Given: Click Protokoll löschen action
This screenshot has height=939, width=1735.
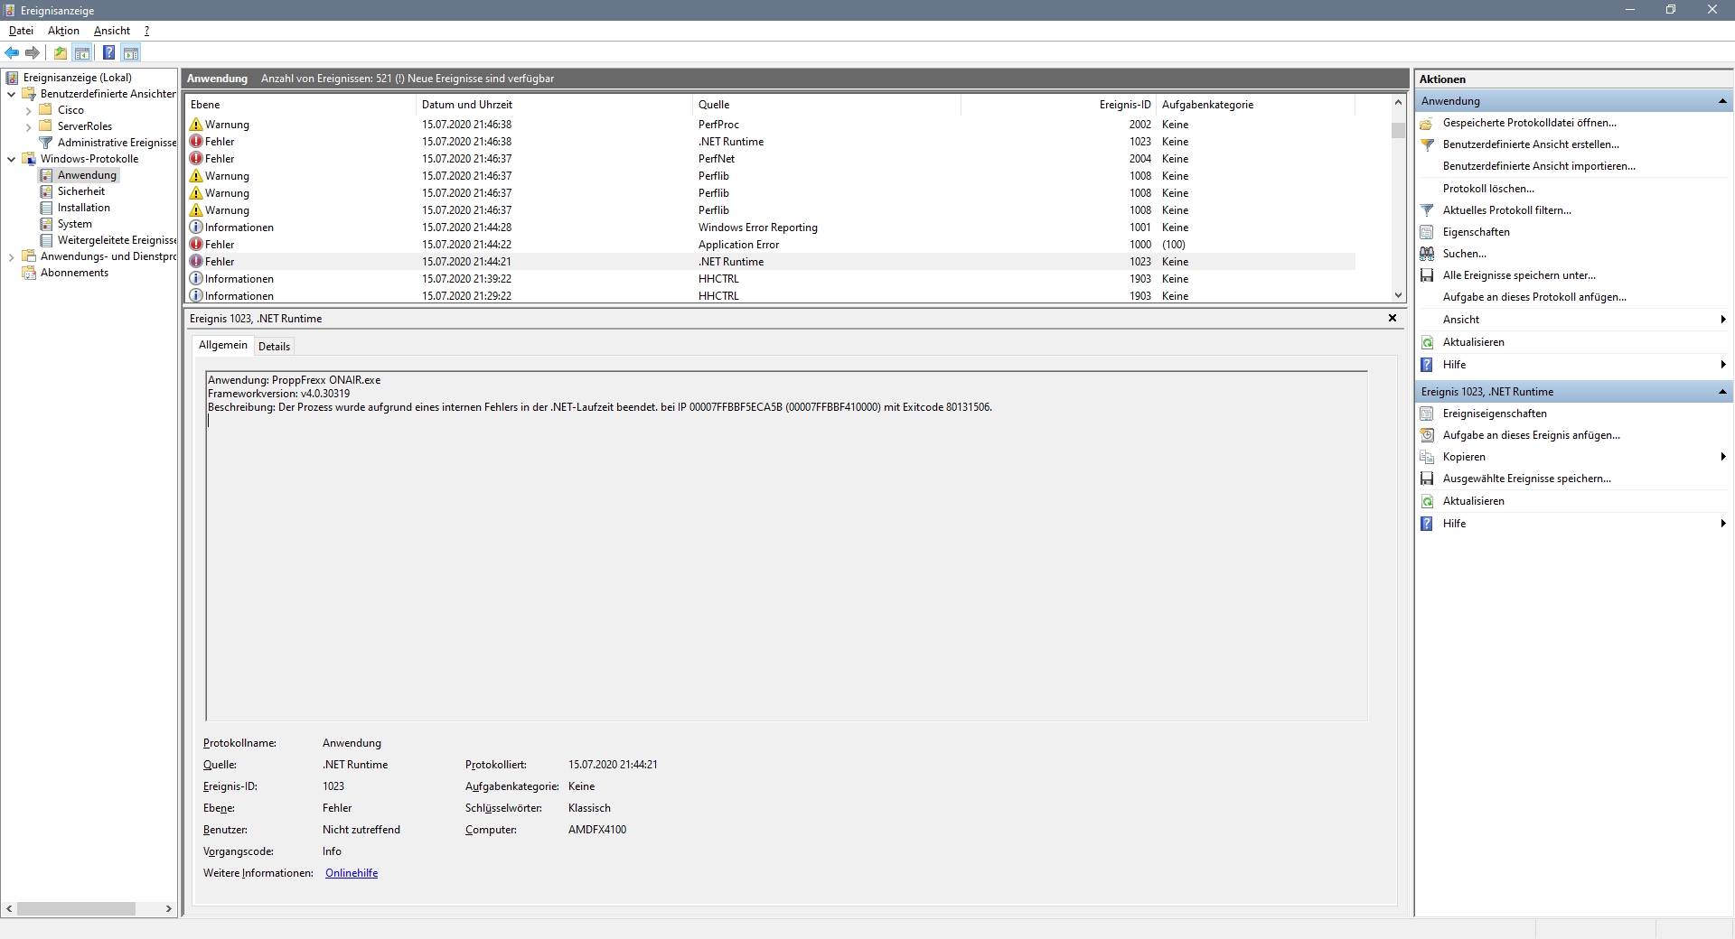Looking at the screenshot, I should pyautogui.click(x=1488, y=189).
